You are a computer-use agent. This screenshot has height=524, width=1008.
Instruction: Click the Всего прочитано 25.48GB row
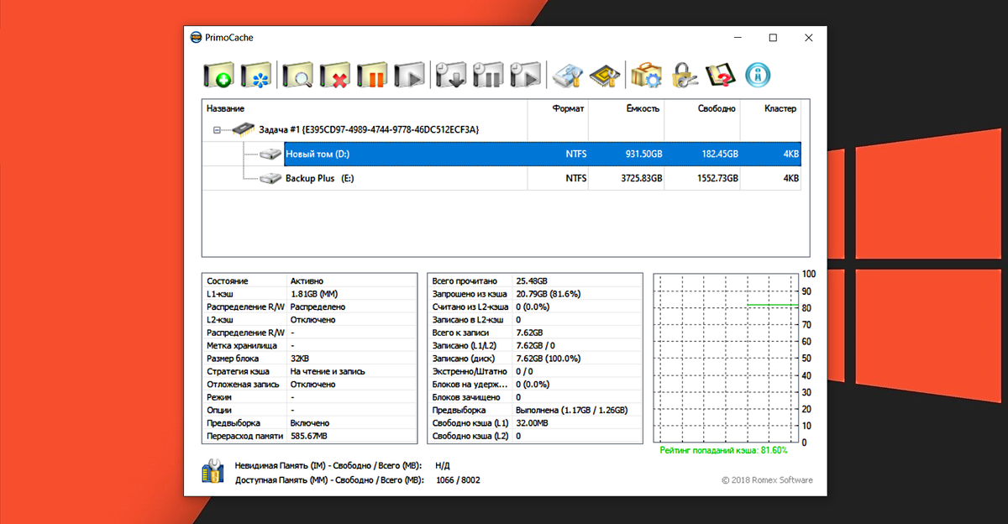point(536,280)
